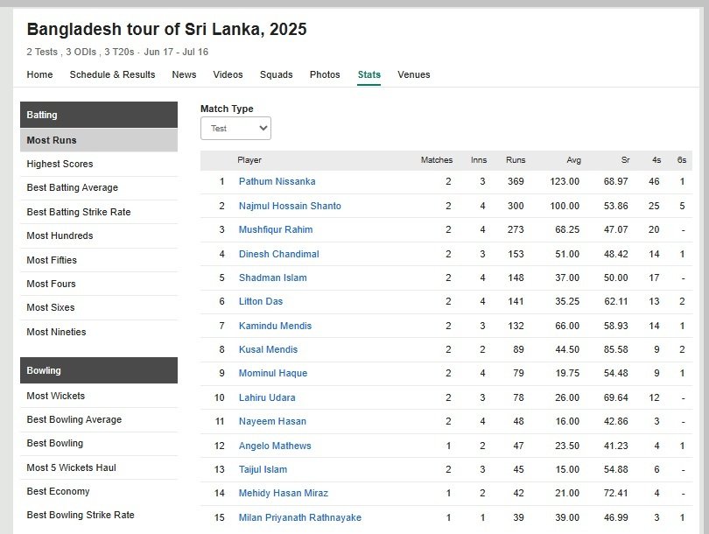Show Most 5 Wickets Haul list
This screenshot has height=534, width=709.
70,467
